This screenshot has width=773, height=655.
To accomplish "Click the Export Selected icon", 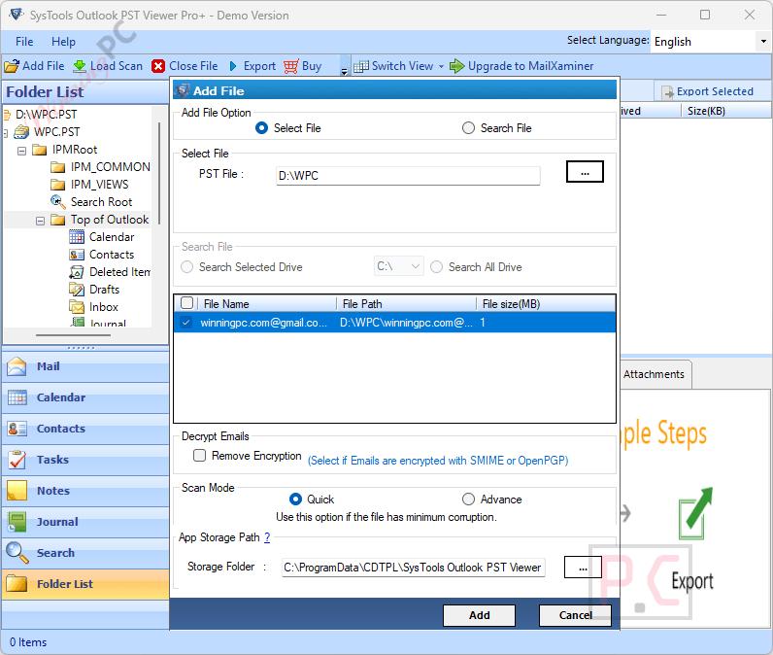I will click(x=667, y=92).
